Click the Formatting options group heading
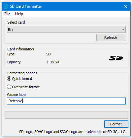132x138 pixels. click(22, 73)
